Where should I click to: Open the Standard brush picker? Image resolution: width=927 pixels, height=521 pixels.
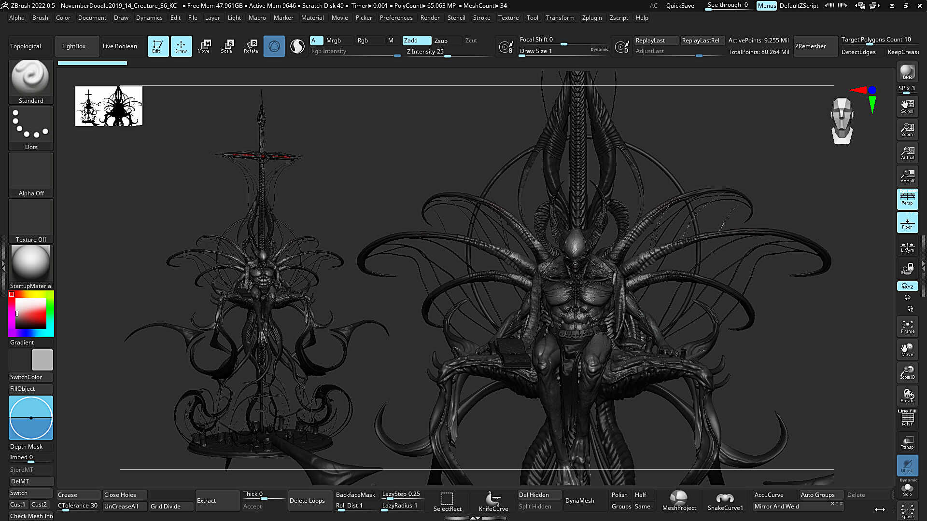pos(31,82)
